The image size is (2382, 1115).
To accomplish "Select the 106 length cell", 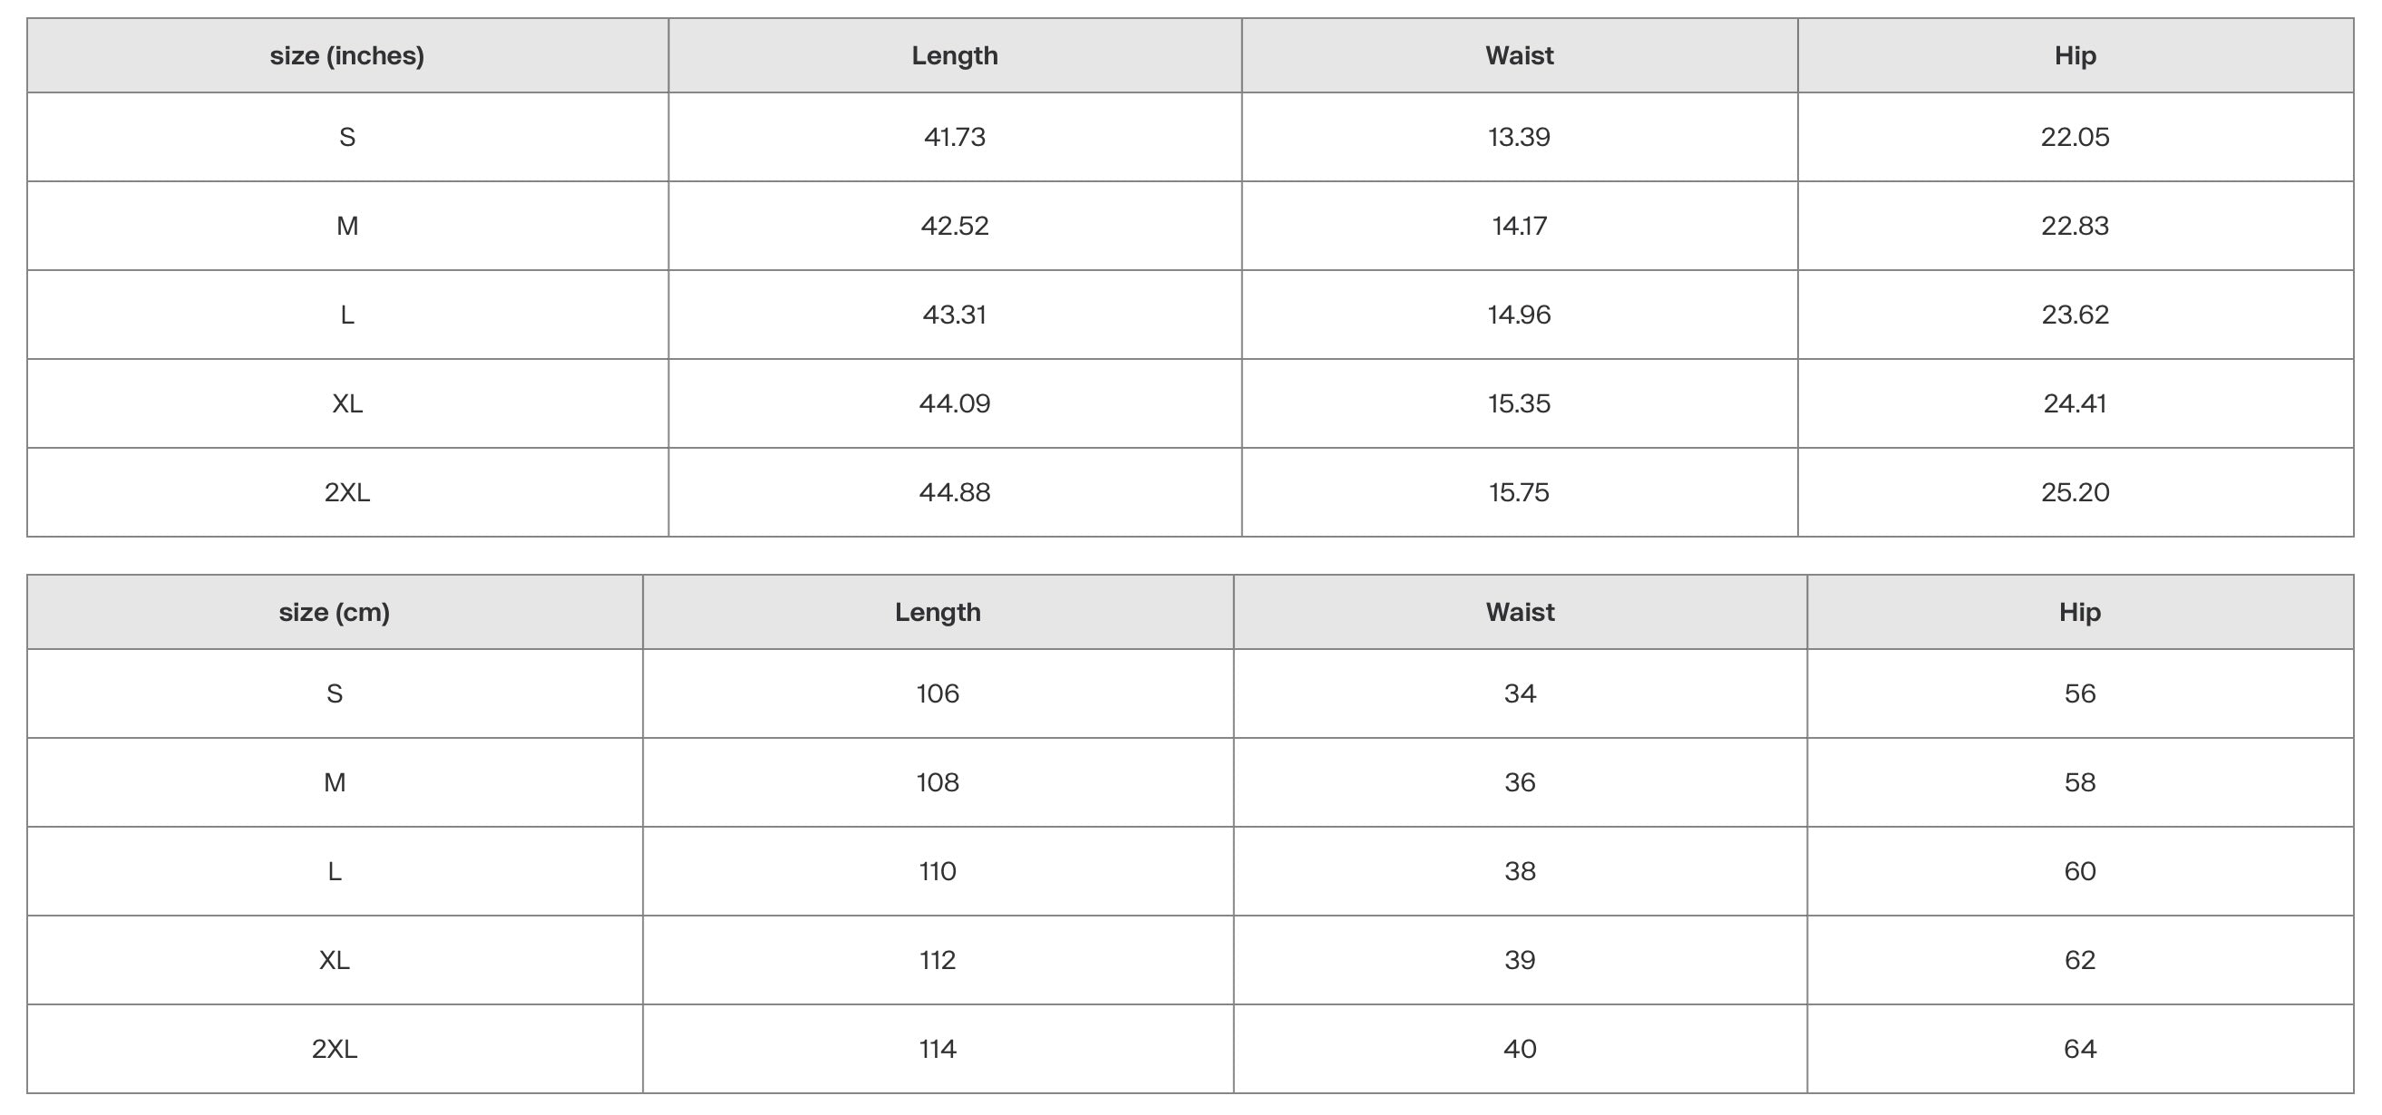I will point(938,693).
